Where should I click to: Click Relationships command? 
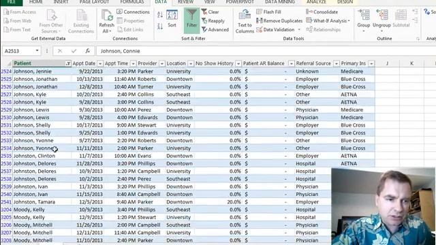pos(324,29)
